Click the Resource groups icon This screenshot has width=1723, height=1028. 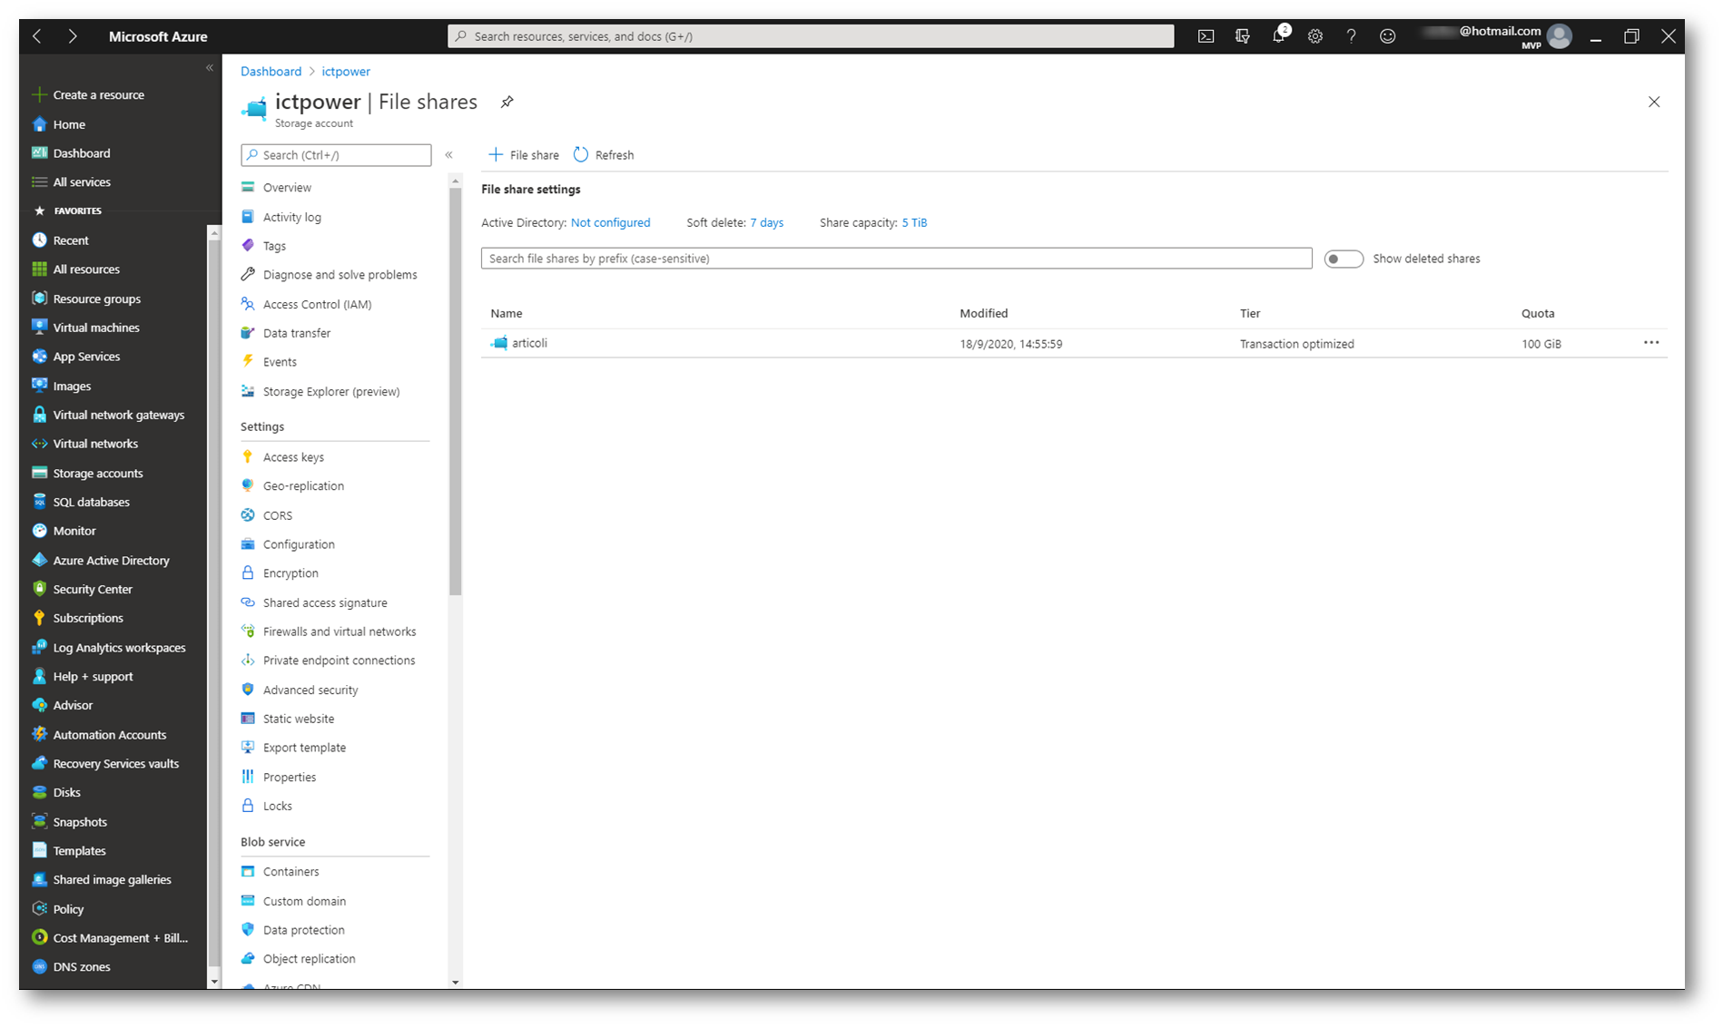[x=39, y=299]
